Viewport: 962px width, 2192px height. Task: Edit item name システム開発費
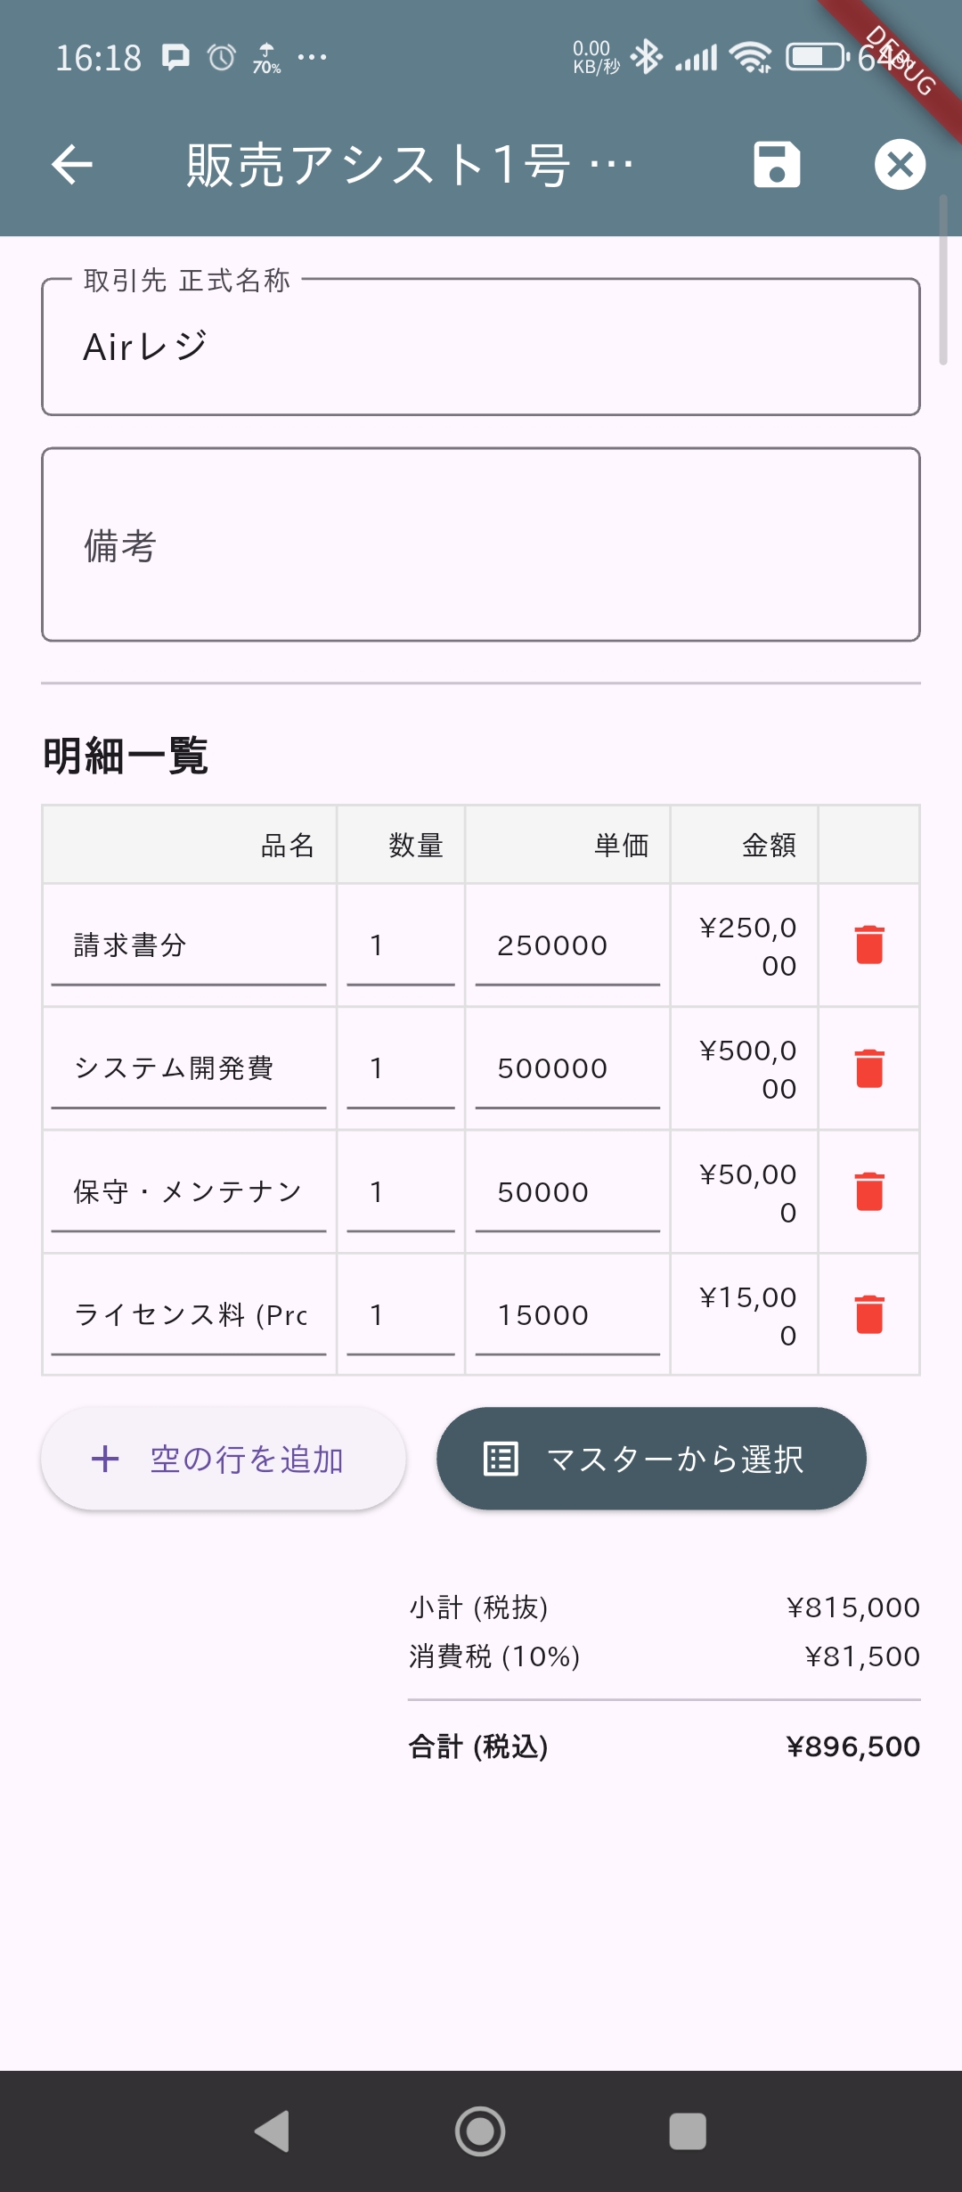[189, 1067]
